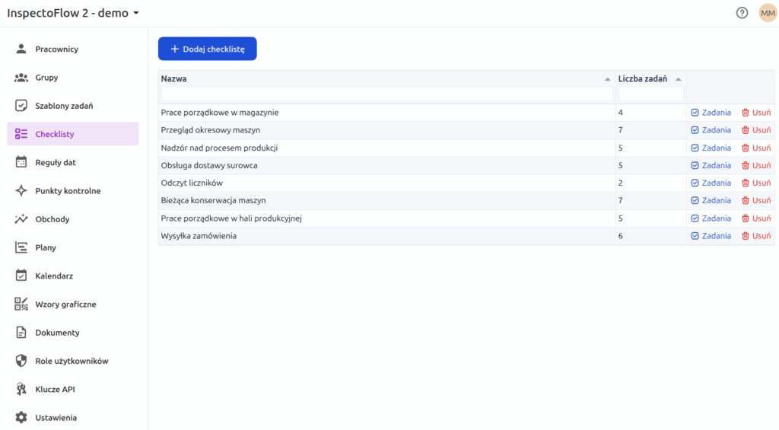Focus the Nazwa filter input field
The height and width of the screenshot is (430, 779).
(386, 94)
